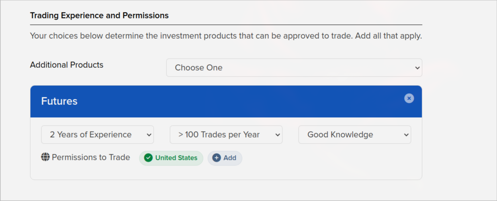Click the chevron on Good Knowledge selector
Screen dimensions: 497x201
click(x=406, y=135)
